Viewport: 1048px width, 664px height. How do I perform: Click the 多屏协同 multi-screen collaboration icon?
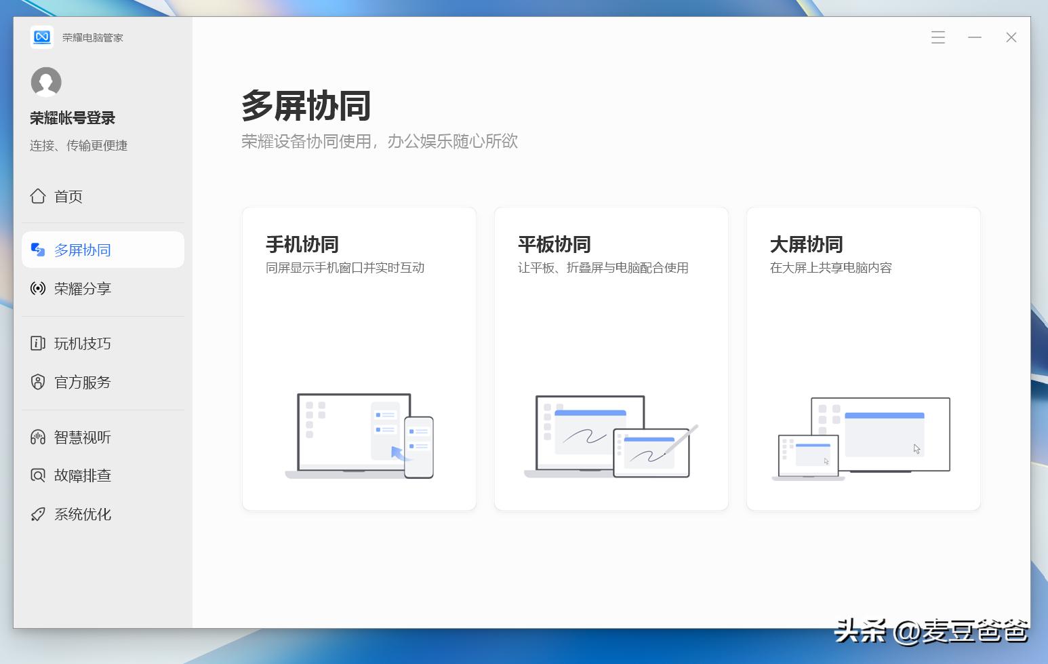coord(37,249)
